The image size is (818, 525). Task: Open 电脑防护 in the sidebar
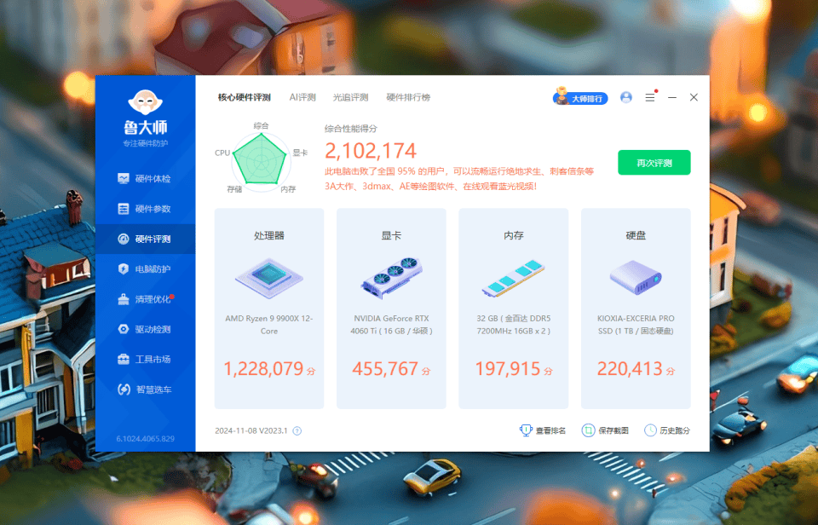pyautogui.click(x=145, y=268)
